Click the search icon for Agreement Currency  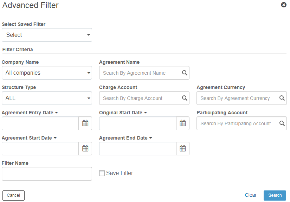[282, 98]
